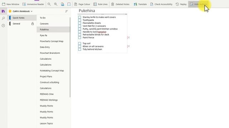The height and width of the screenshot is (128, 229).
Task: Click the Pukehina page title
Action: click(87, 11)
